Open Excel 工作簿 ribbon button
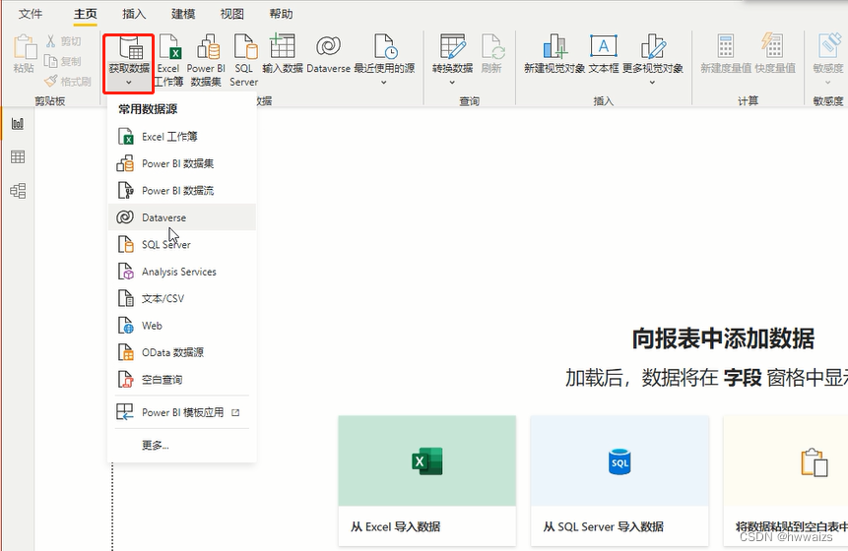The height and width of the screenshot is (551, 848). point(168,59)
